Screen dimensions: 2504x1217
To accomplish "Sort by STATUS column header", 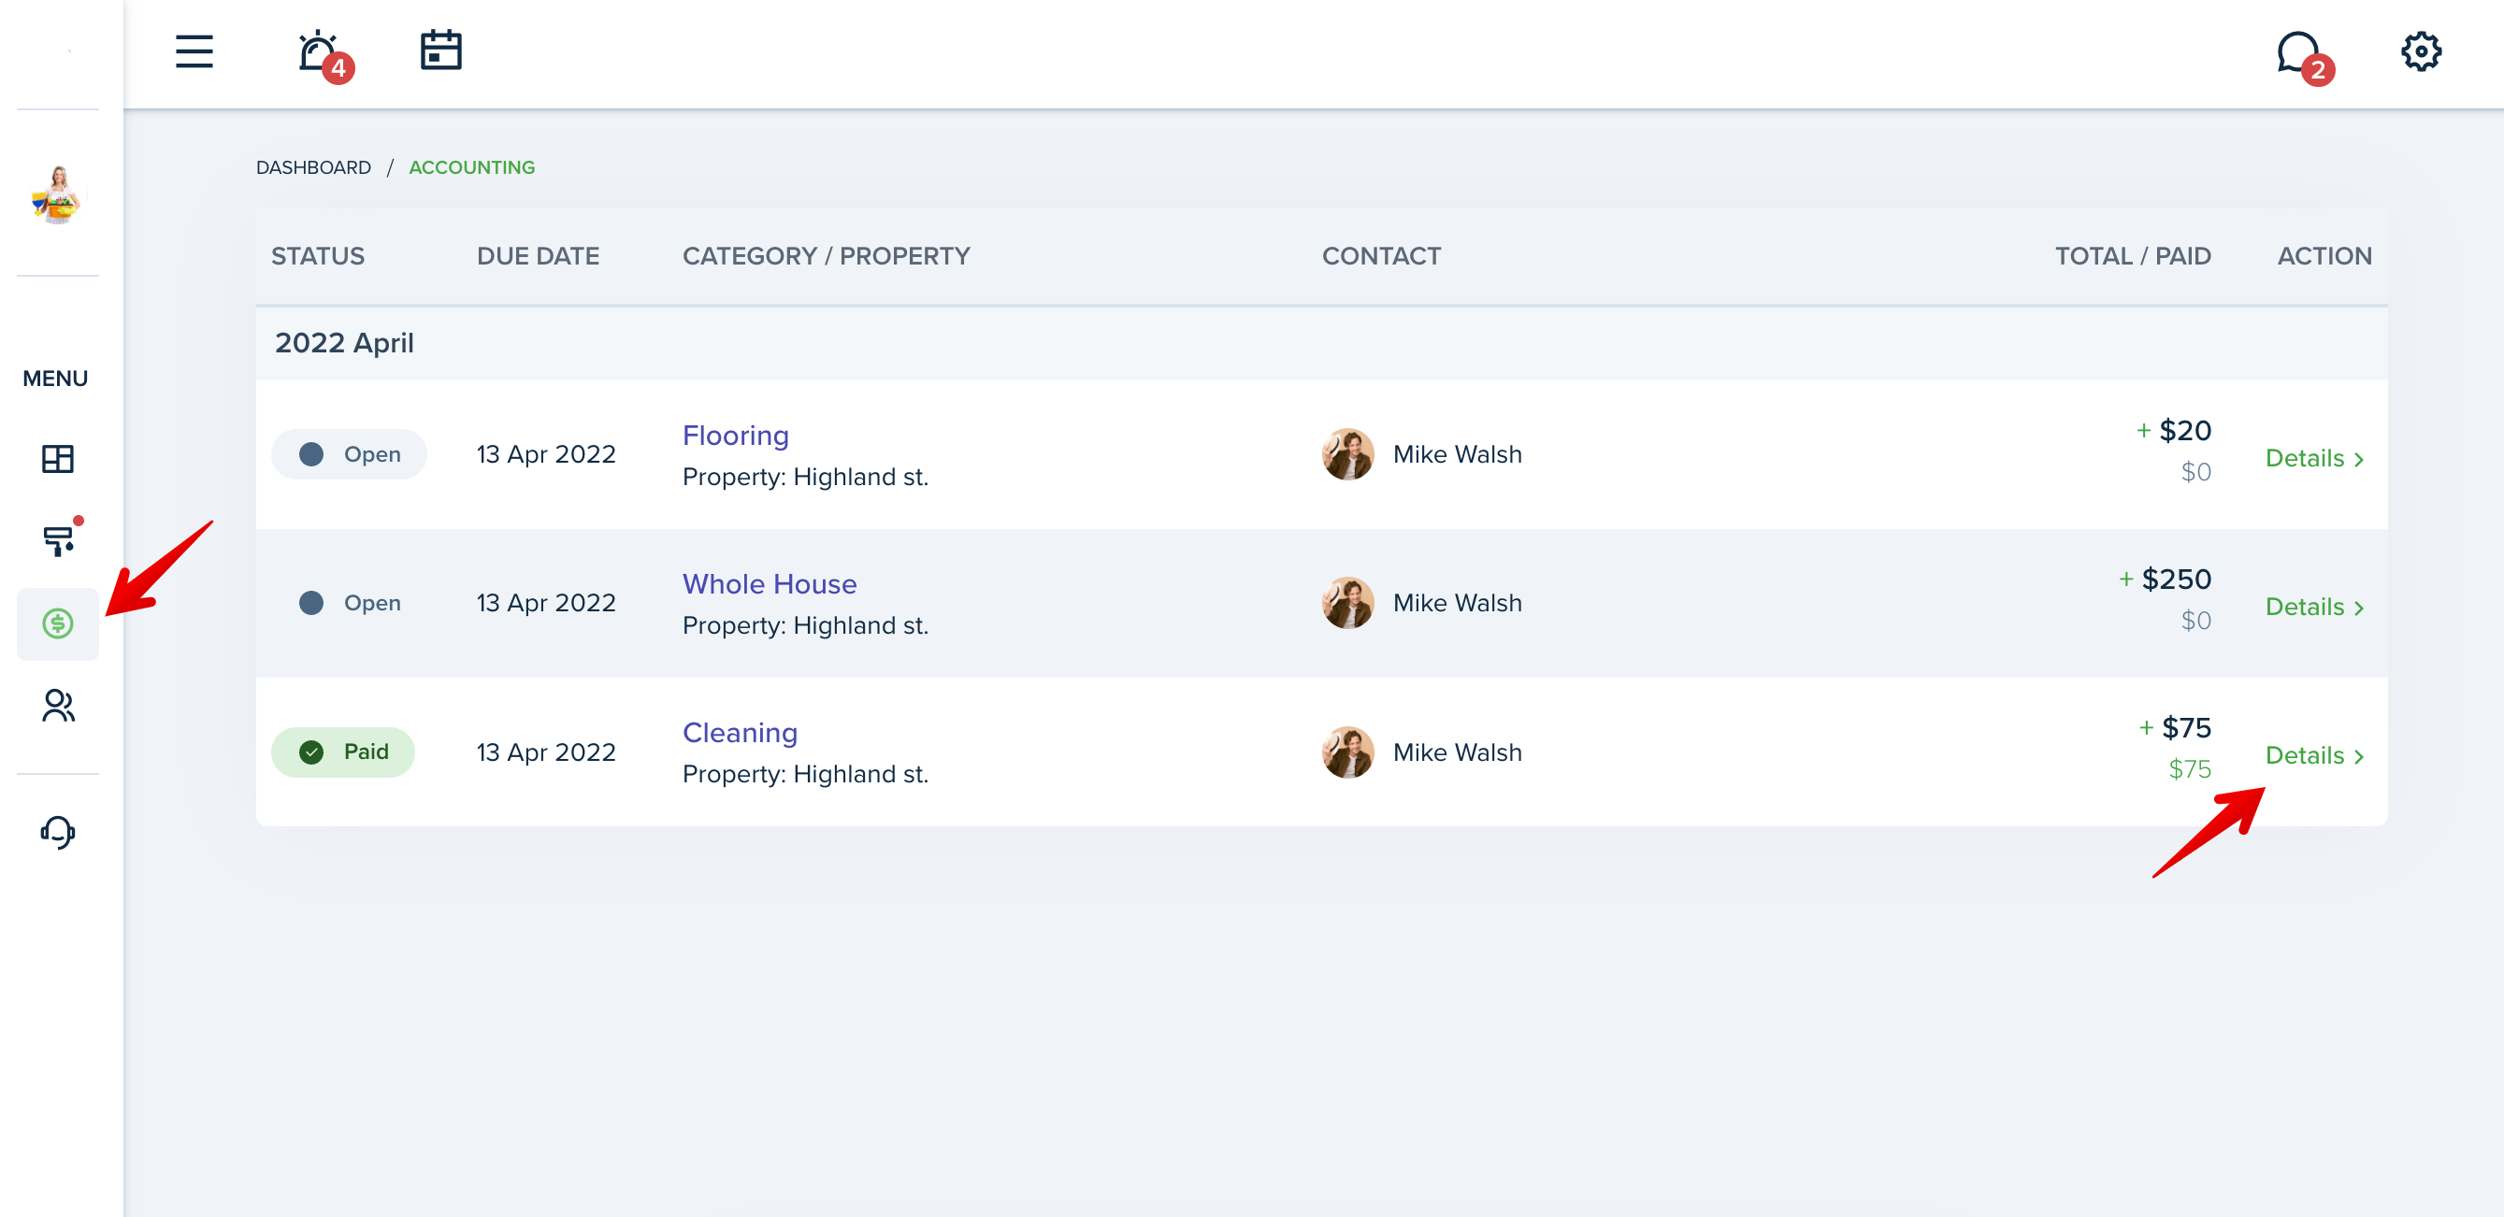I will point(318,256).
